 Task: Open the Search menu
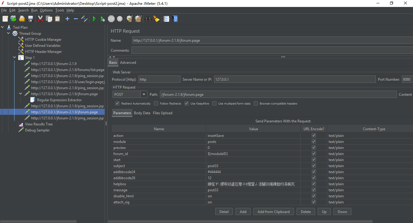click(23, 10)
